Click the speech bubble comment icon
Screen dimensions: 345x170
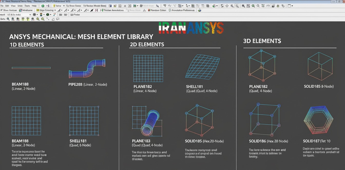tap(58, 19)
